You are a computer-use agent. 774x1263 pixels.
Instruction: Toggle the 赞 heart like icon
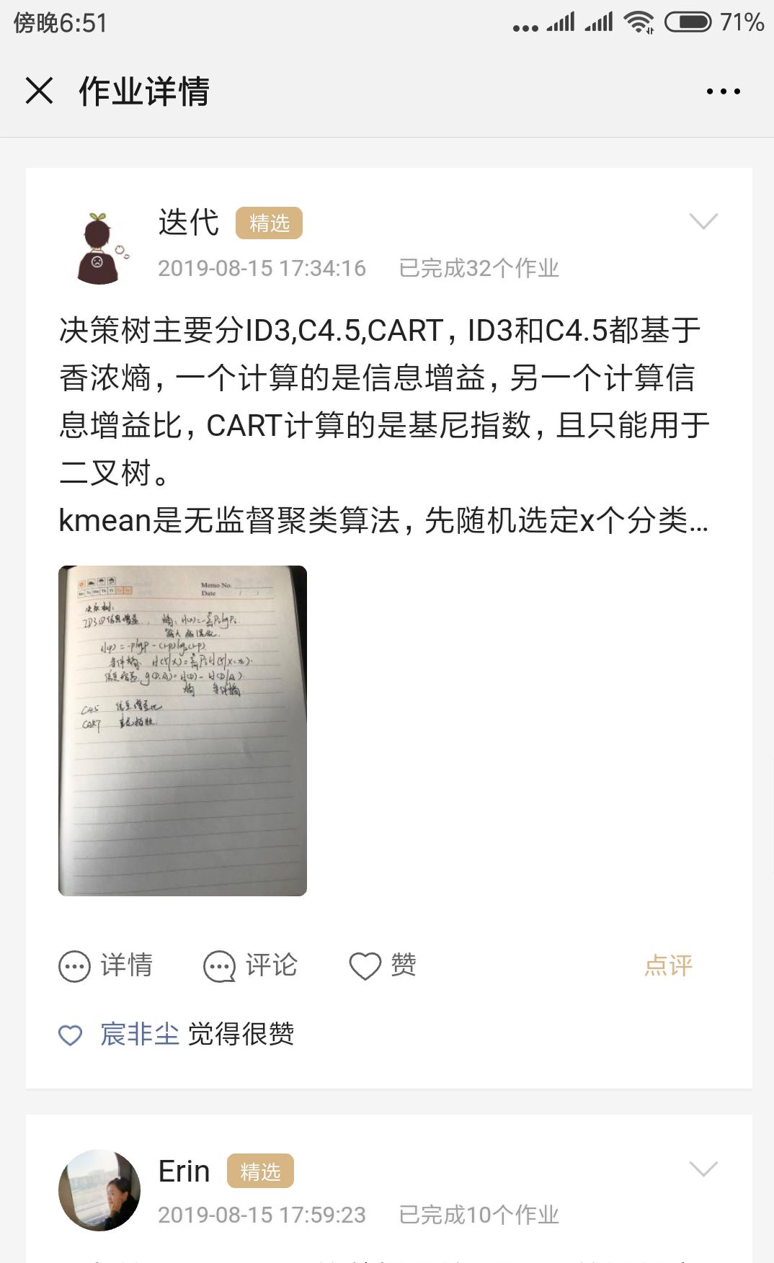(x=365, y=966)
